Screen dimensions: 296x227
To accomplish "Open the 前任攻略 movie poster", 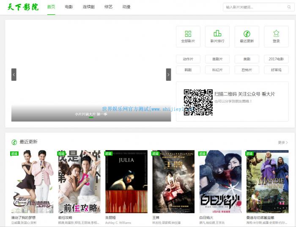I will coord(79,182).
